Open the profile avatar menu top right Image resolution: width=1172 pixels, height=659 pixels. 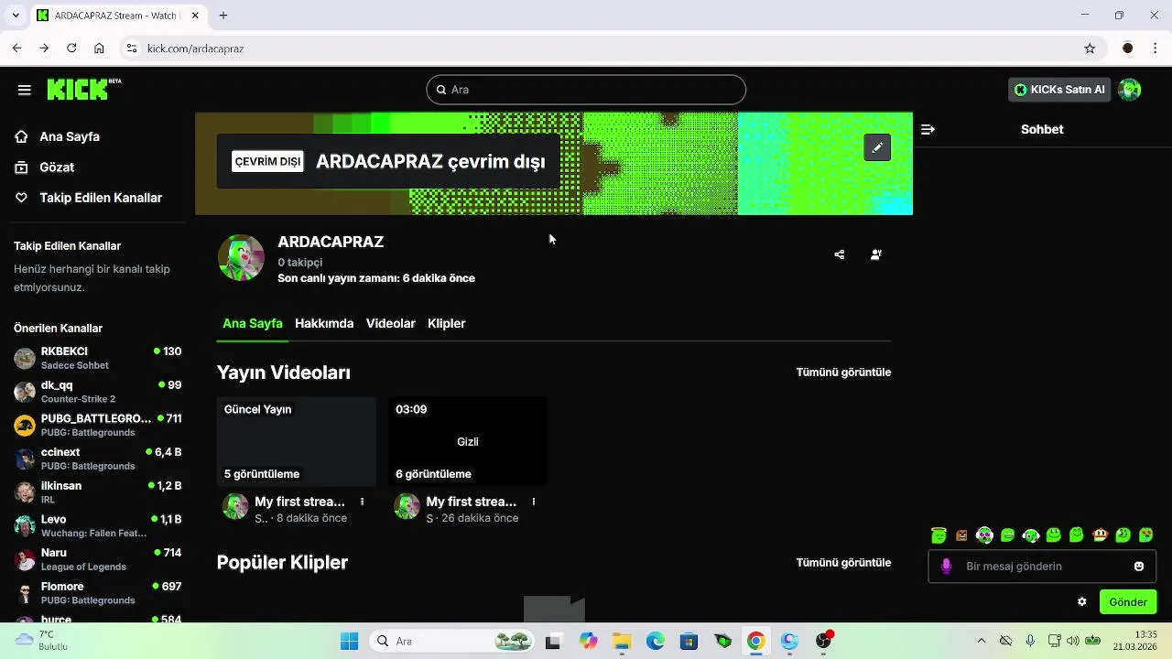(x=1130, y=90)
